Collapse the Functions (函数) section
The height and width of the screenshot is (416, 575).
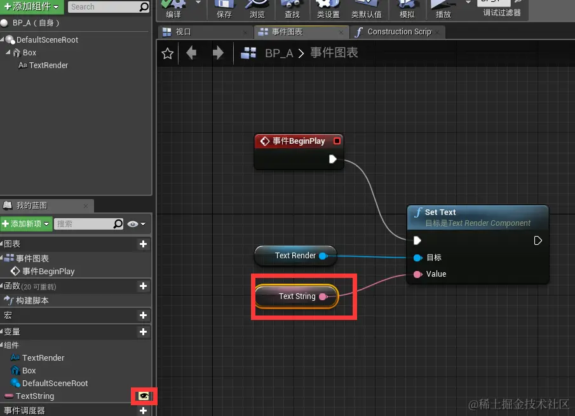point(2,286)
